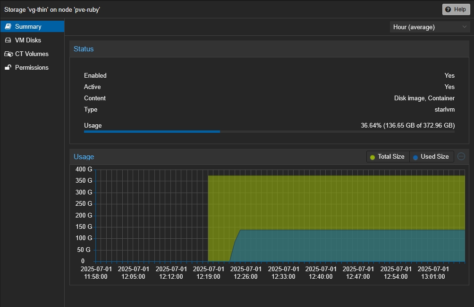The width and height of the screenshot is (474, 307).
Task: Click the Status panel header
Action: (270, 49)
